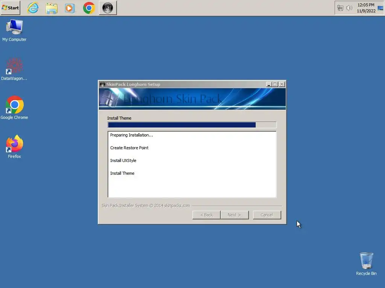This screenshot has height=288, width=385.
Task: Click the show desktop tray icon
Action: click(380, 8)
